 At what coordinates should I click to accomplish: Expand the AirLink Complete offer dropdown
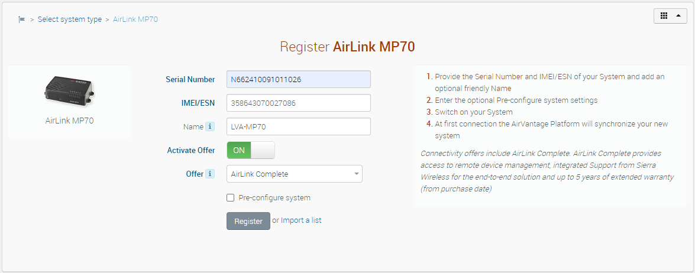[x=295, y=174]
